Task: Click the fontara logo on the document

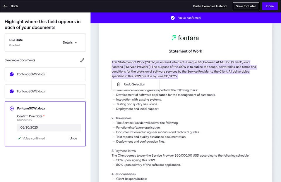Action: [x=185, y=37]
